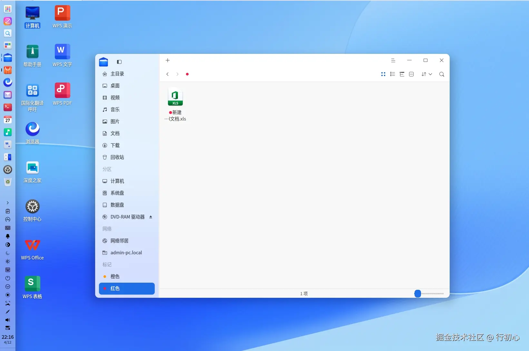Open the volume control in dock tray

(8, 320)
